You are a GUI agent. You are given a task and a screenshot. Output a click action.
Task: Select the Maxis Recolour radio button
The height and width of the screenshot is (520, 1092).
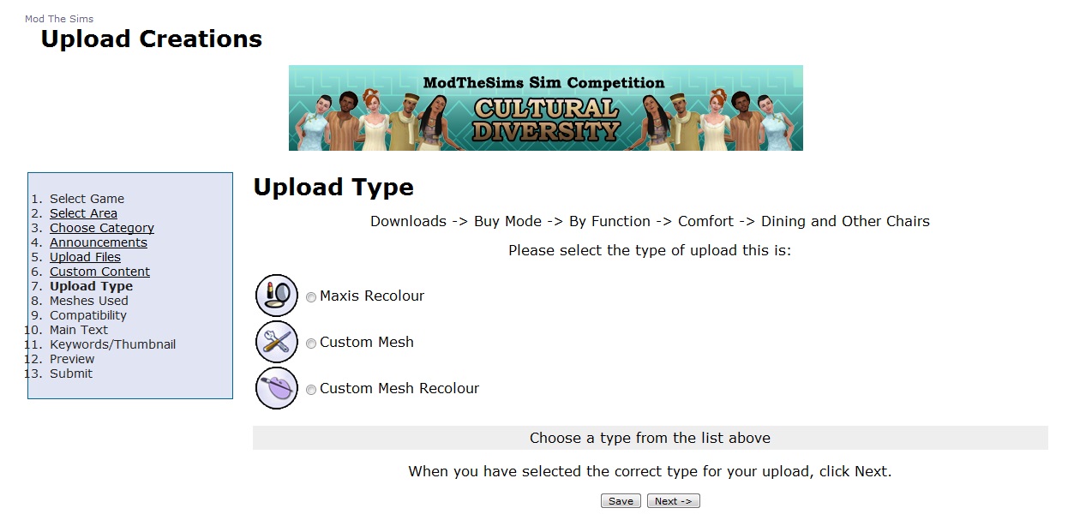pyautogui.click(x=311, y=297)
